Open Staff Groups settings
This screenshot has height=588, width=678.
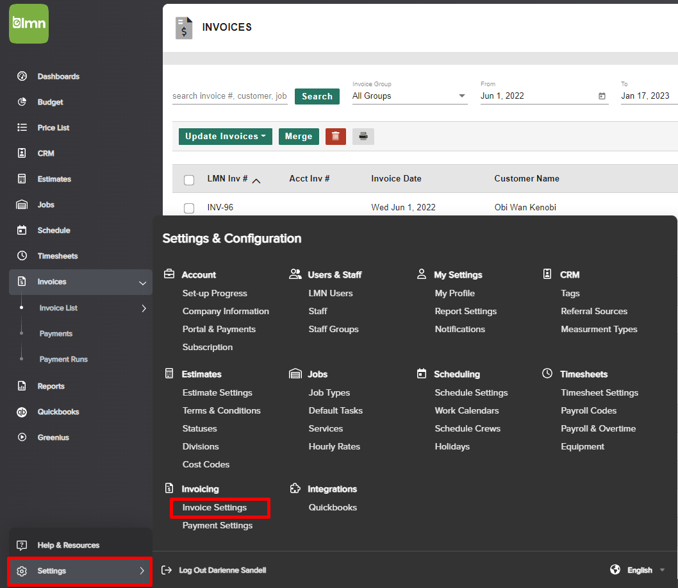(333, 329)
